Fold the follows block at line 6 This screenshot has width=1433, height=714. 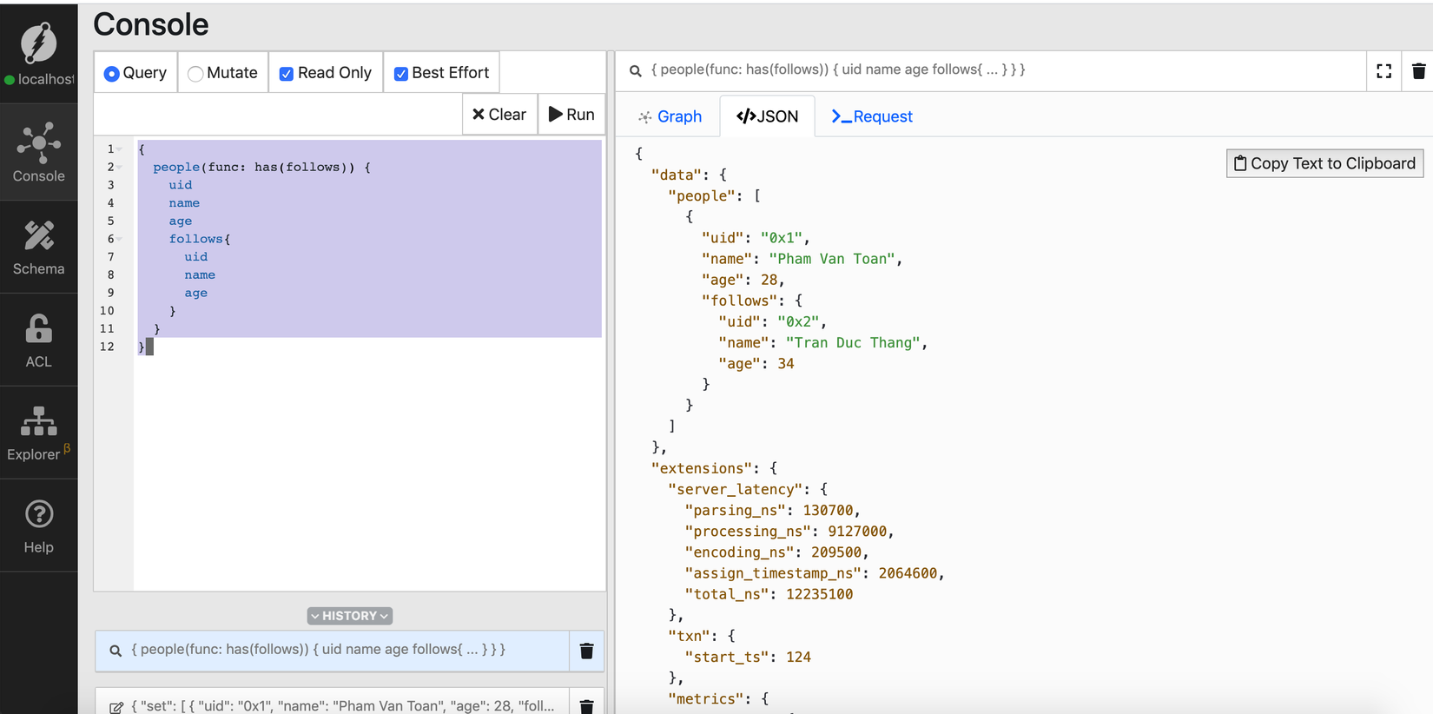coord(120,239)
